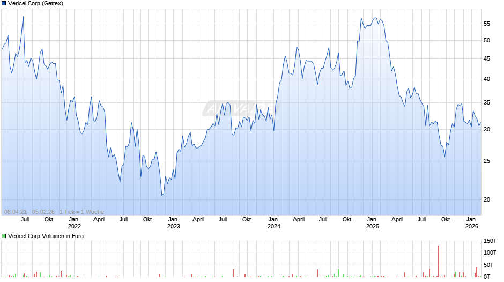The width and height of the screenshot is (504, 282).
Task: Click the 20 price axis label
Action: [487, 199]
